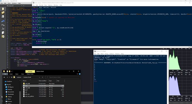Select 3D Objects in Explorer navigation pane
Image resolution: width=192 pixels, height=104 pixels.
[x=9, y=87]
